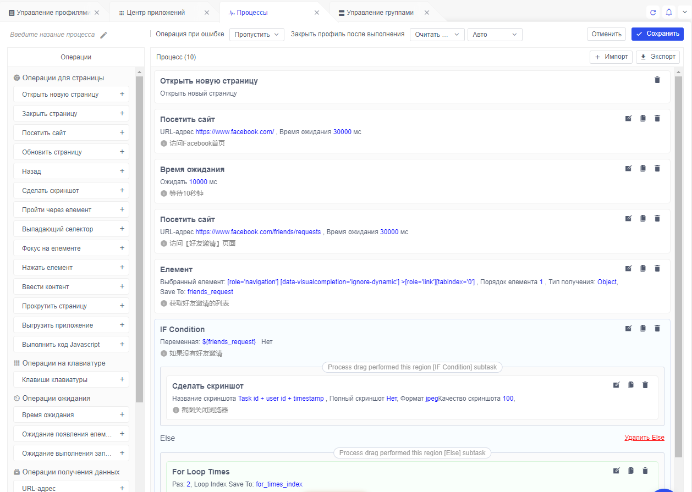Copy the 'Сделать скриншот' subtask

point(631,385)
